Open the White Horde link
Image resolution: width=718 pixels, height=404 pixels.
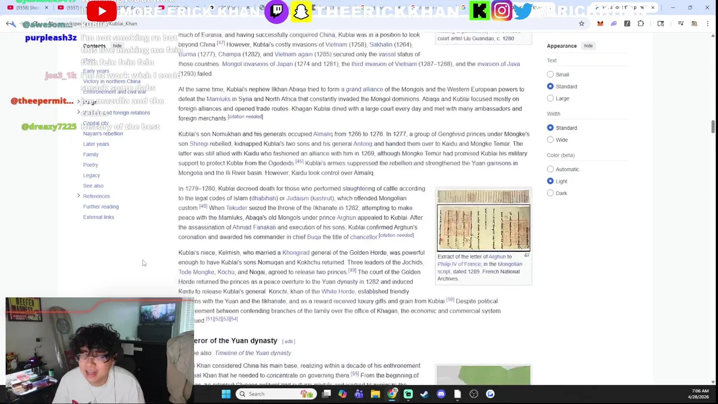tap(338, 292)
